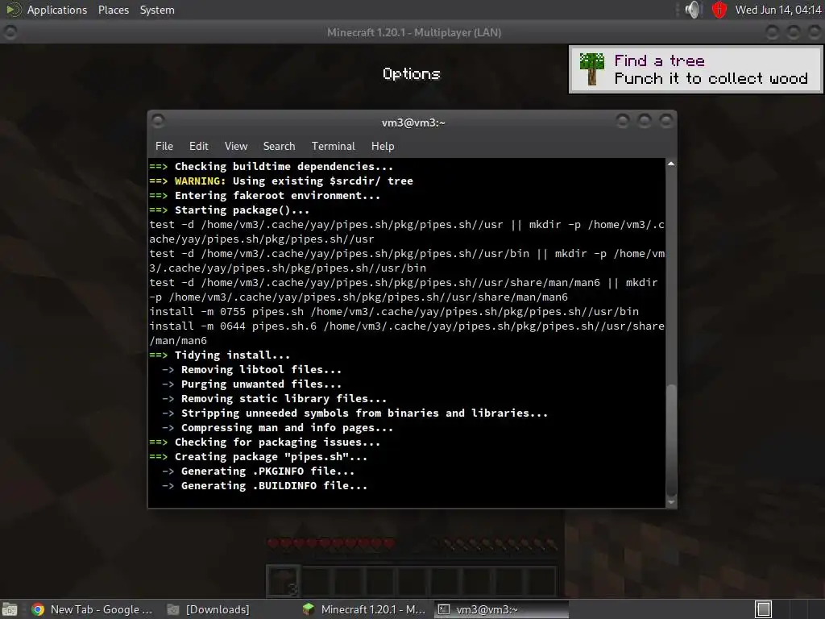
Task: Open the Places menu
Action: click(x=113, y=10)
